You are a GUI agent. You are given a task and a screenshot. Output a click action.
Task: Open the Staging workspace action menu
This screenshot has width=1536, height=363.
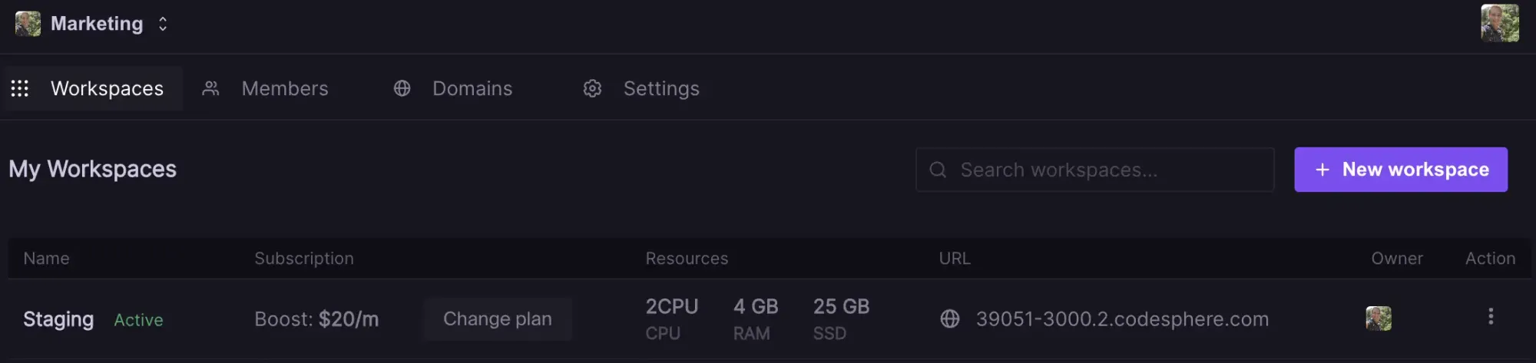[1490, 317]
